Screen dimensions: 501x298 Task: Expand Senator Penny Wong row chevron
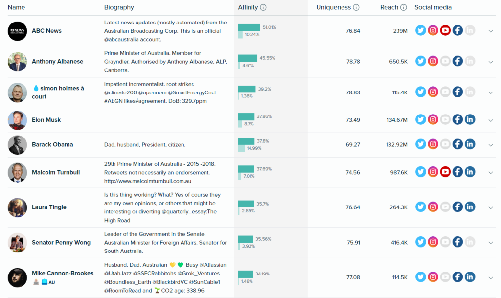click(491, 242)
